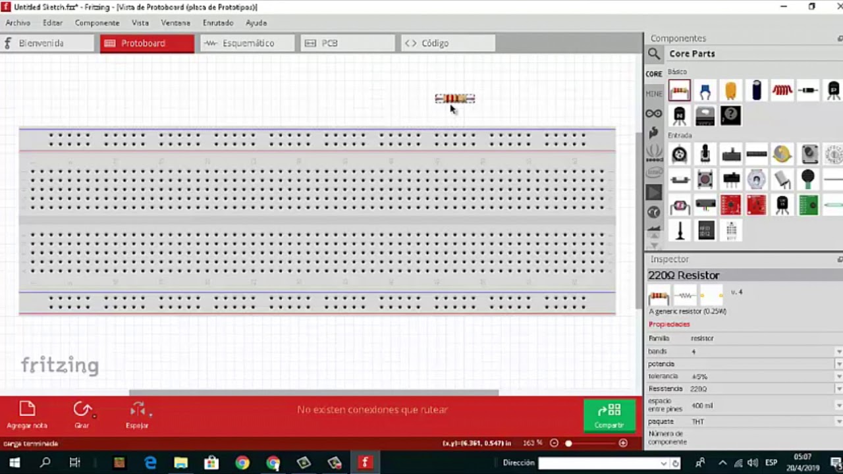Open the Archivo menu
Image resolution: width=843 pixels, height=474 pixels.
click(18, 22)
